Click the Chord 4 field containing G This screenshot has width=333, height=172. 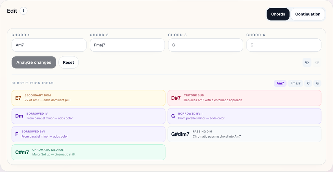(284, 45)
